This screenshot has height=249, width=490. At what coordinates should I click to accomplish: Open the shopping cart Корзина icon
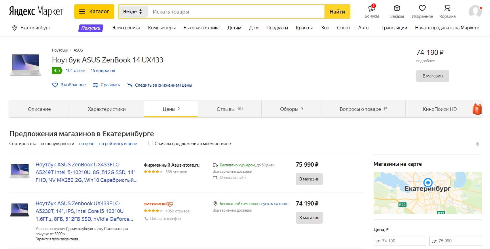point(447,8)
